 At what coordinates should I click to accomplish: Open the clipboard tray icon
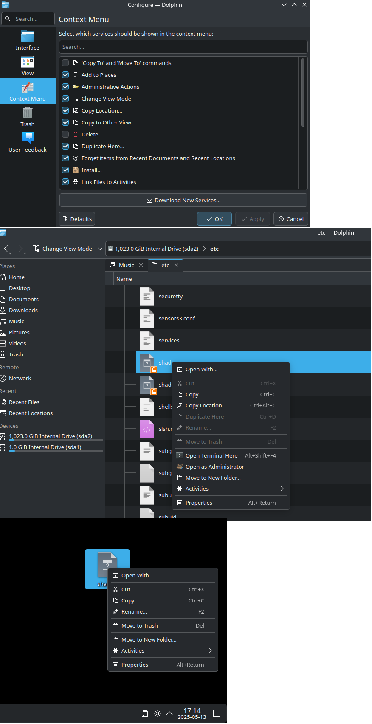pyautogui.click(x=145, y=713)
